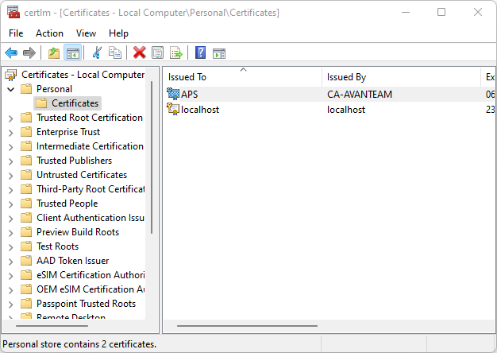Viewport: 497px width, 353px height.
Task: Click the Up one level folder icon
Action: click(53, 53)
